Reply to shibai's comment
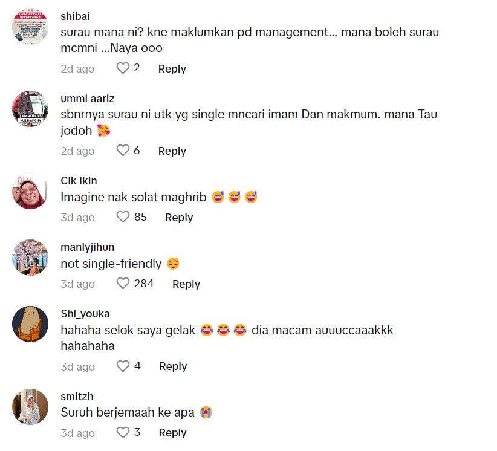Screen dimensions: 497x451 click(172, 69)
